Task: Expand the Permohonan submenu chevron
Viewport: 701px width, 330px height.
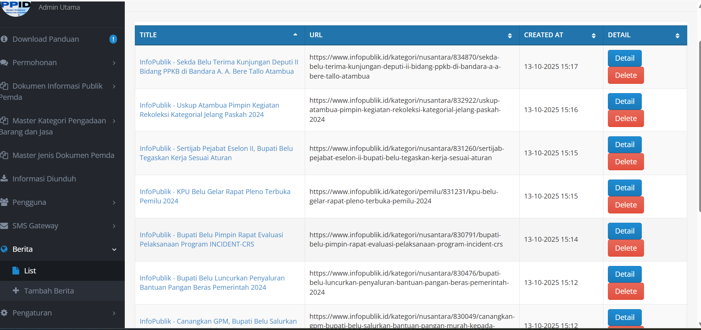Action: [x=114, y=63]
